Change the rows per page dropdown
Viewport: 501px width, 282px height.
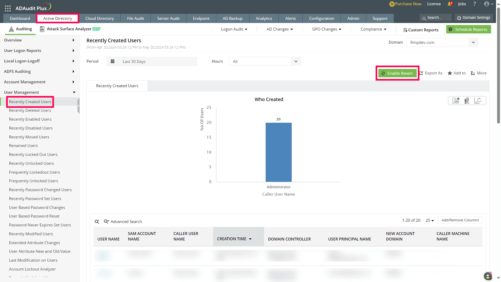(430, 220)
